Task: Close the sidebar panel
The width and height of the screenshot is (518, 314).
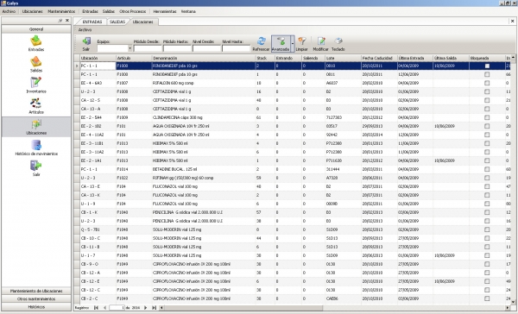Action: (67, 21)
